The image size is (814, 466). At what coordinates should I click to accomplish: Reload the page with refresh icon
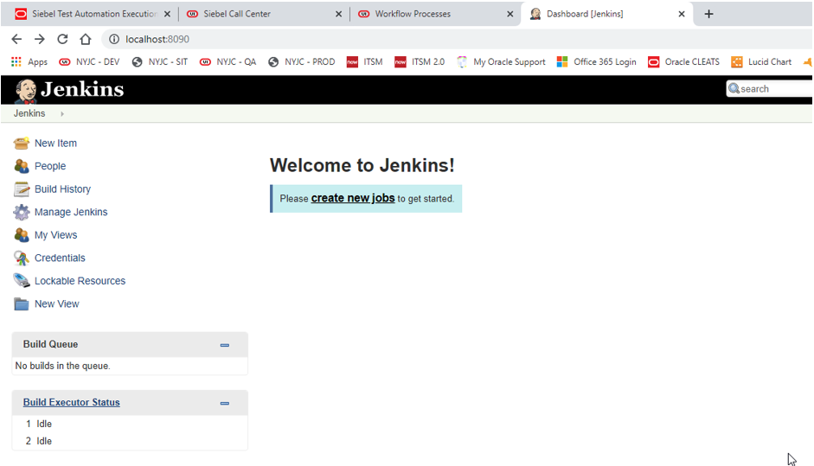coord(62,39)
